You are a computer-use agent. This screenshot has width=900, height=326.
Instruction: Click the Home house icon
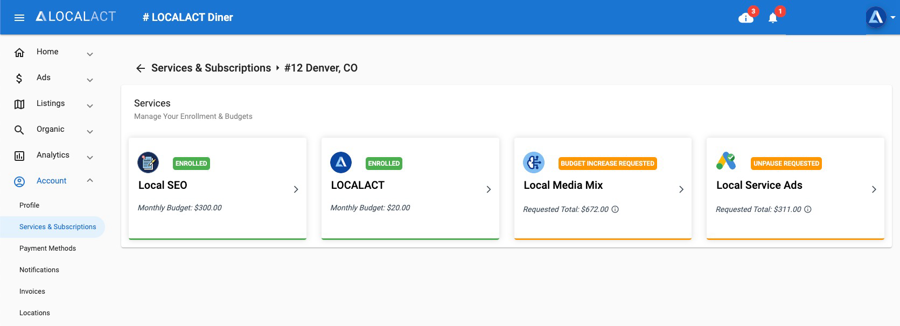[19, 52]
